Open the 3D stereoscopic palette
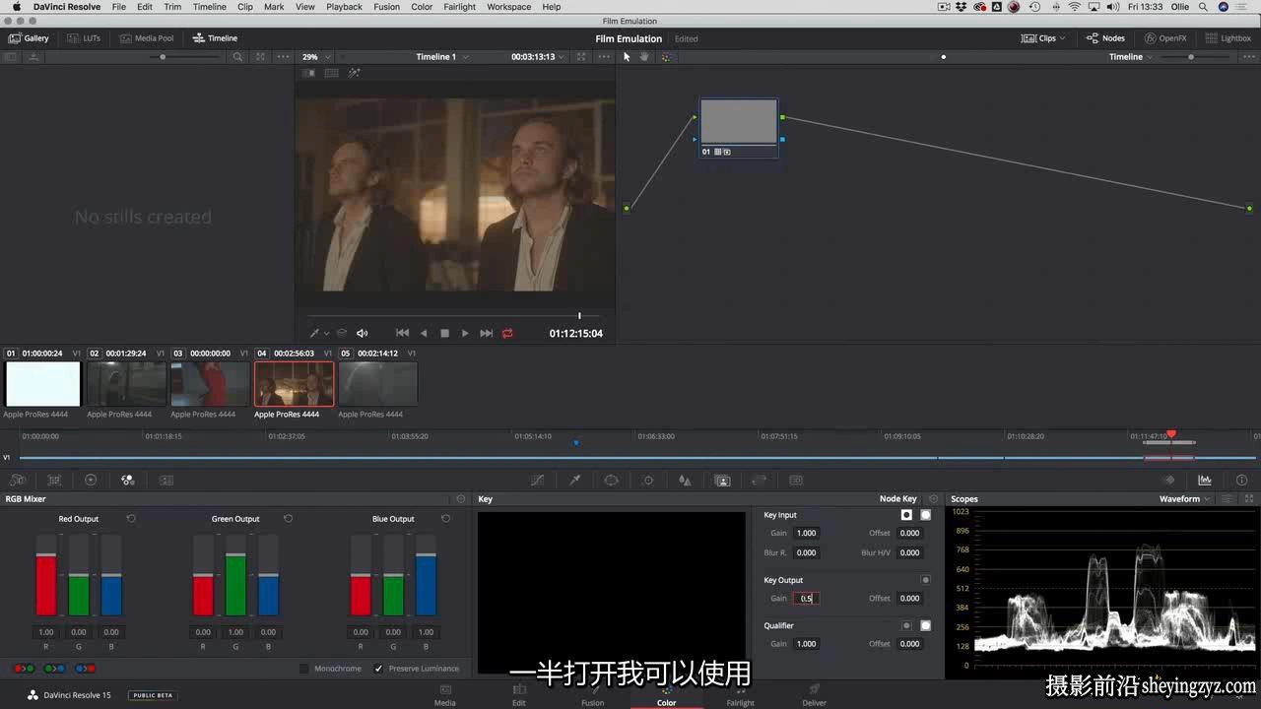The width and height of the screenshot is (1261, 709). pyautogui.click(x=796, y=480)
